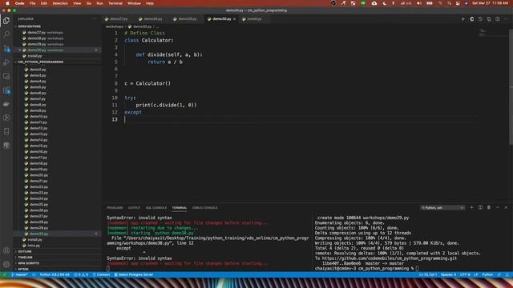This screenshot has height=288, width=513.
Task: Click the synchronize changes status icon
Action: (34, 274)
